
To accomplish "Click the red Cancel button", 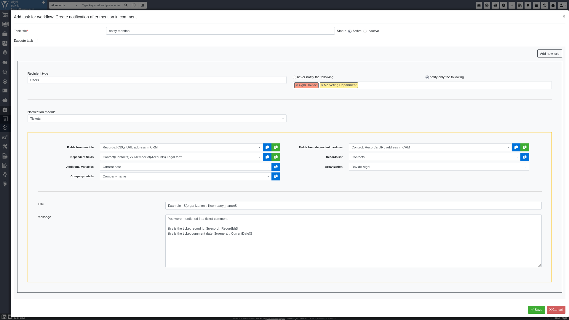I will click(x=556, y=310).
